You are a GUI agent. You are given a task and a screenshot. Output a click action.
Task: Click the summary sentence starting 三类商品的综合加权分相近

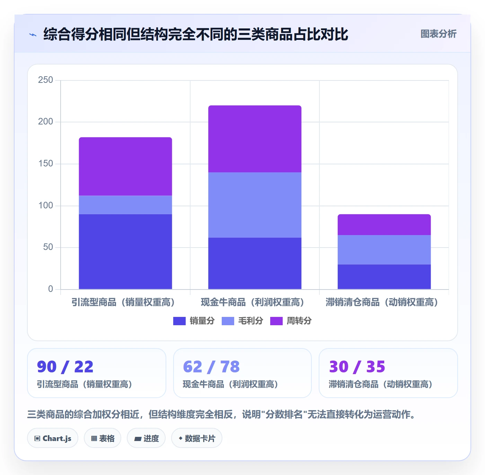pyautogui.click(x=222, y=414)
